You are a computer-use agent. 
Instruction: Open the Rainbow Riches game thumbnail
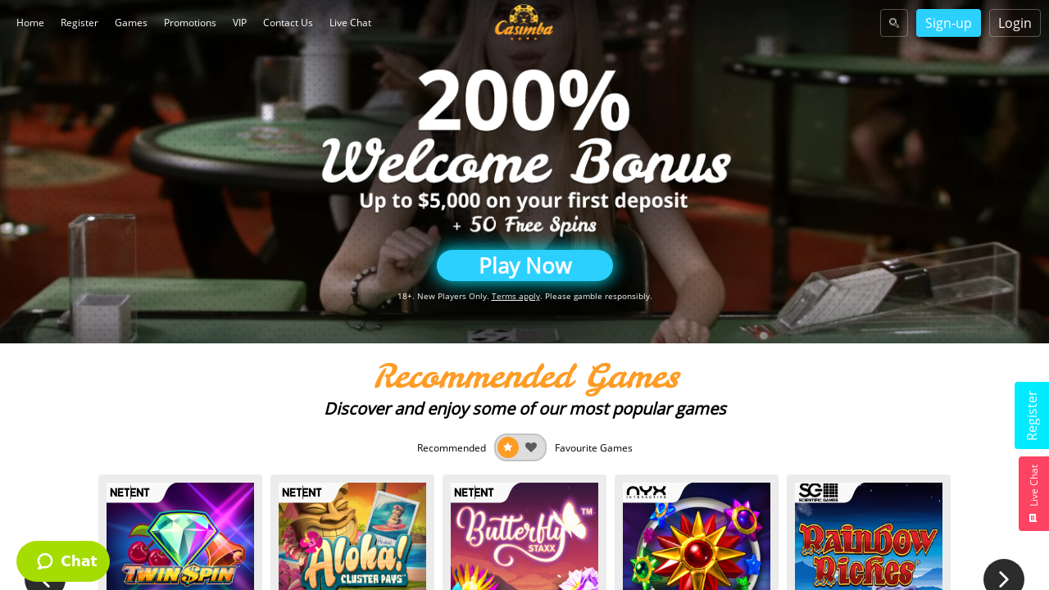[869, 536]
